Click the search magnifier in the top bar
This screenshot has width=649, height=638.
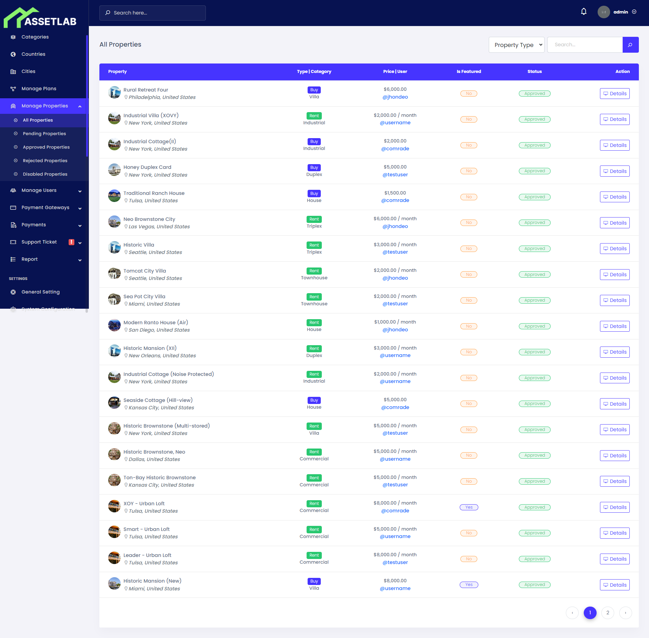[x=108, y=12]
